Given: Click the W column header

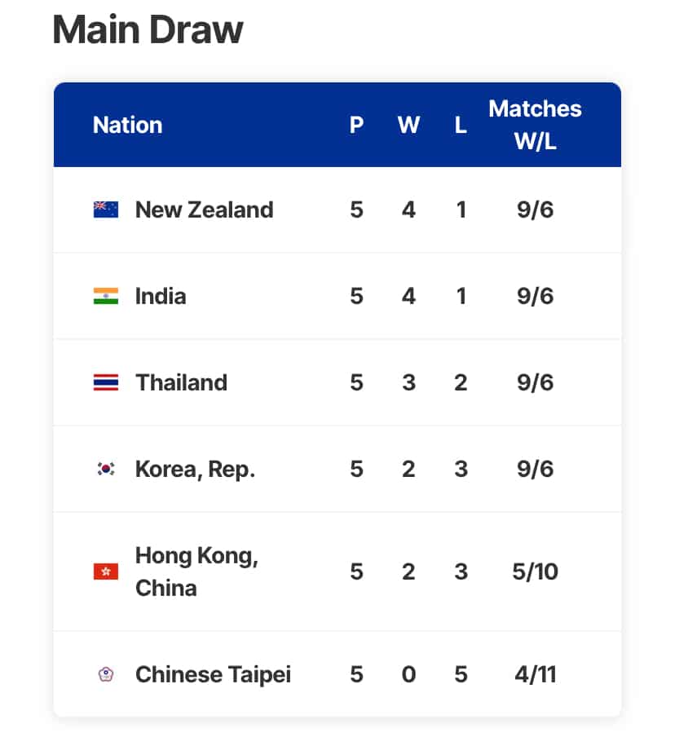Looking at the screenshot, I should pos(408,125).
